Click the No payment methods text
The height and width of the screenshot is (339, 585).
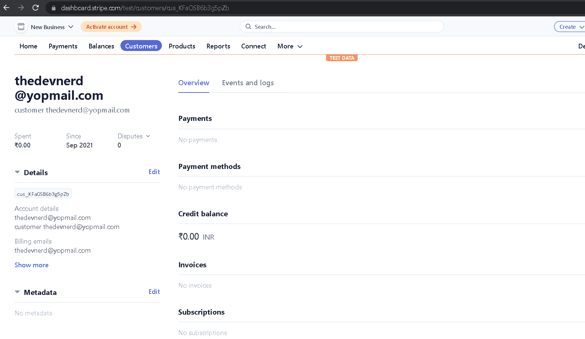click(210, 187)
